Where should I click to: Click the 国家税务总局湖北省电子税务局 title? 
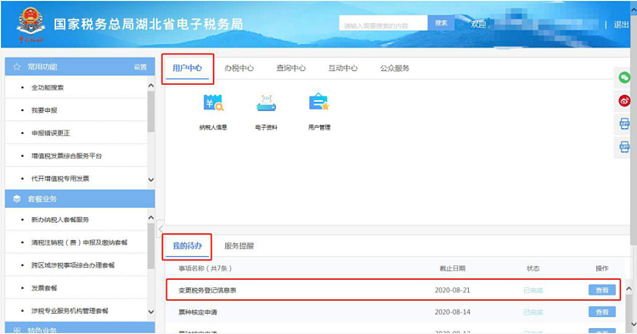[x=149, y=25]
